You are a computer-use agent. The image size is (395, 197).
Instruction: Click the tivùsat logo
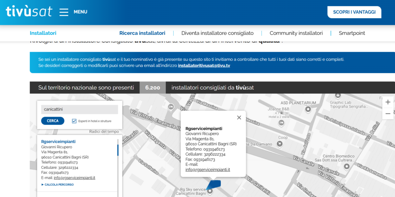(x=29, y=11)
